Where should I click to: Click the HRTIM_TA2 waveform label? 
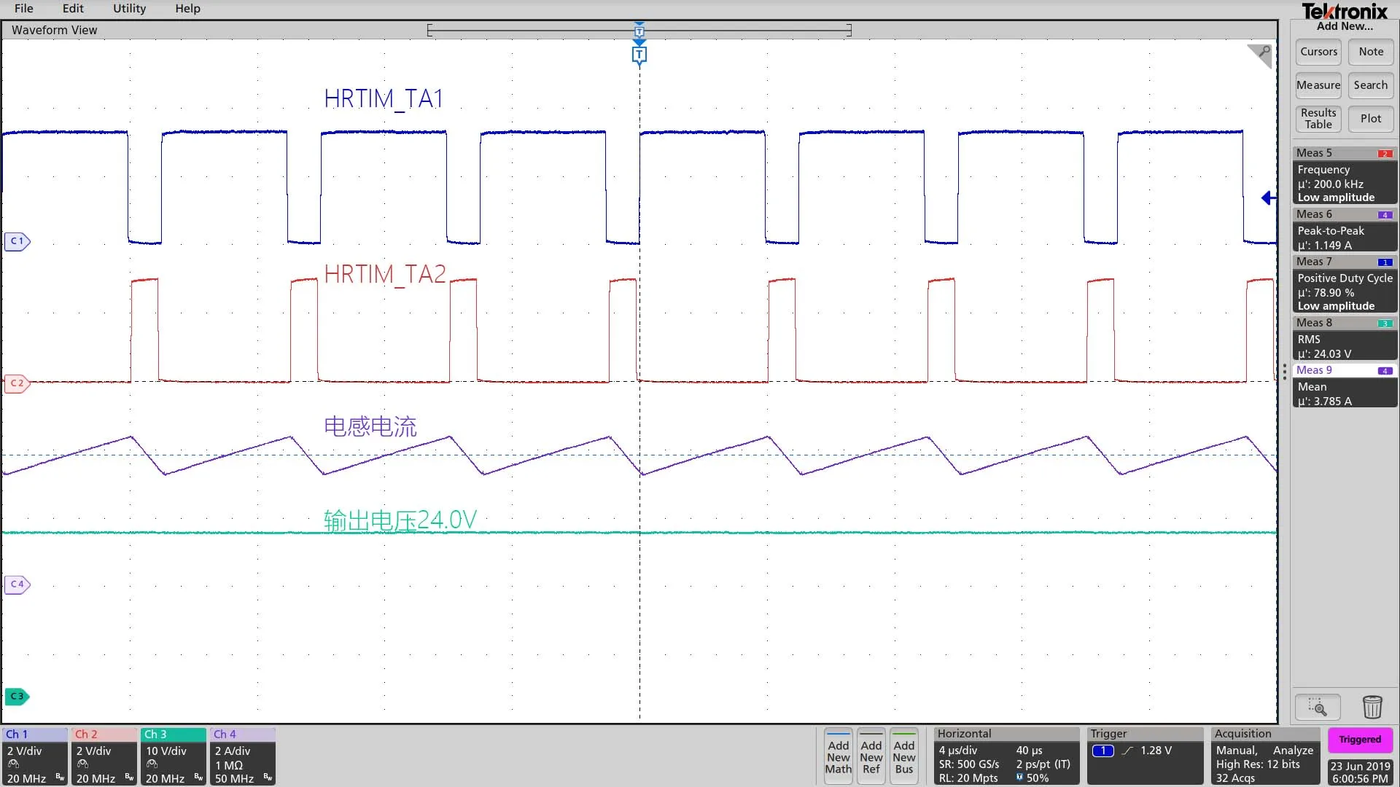[385, 274]
